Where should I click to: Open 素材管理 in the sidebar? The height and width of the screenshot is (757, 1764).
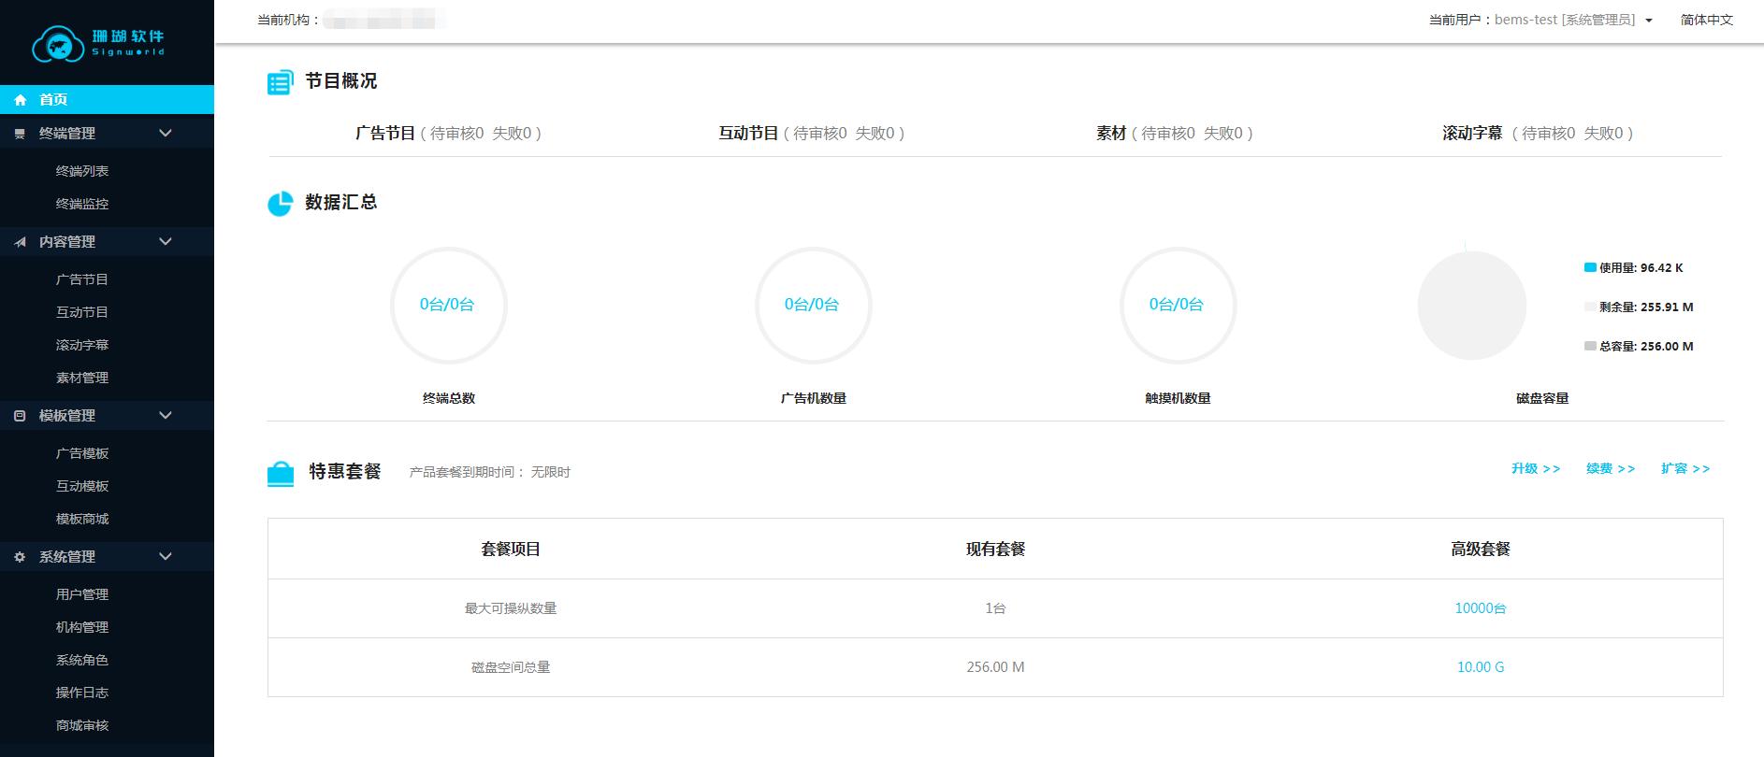pos(82,378)
